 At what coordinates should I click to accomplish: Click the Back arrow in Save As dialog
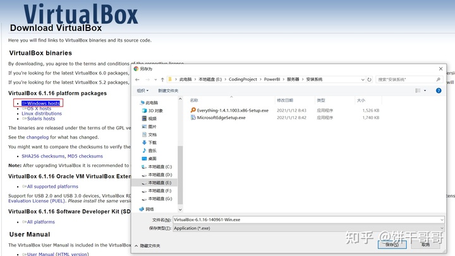pos(138,79)
